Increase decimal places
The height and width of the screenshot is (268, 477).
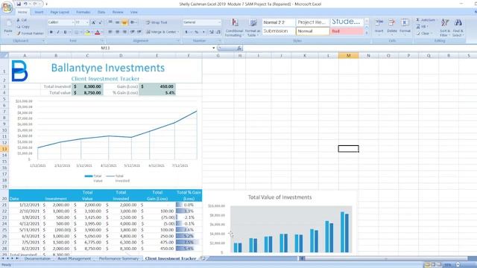coord(212,32)
